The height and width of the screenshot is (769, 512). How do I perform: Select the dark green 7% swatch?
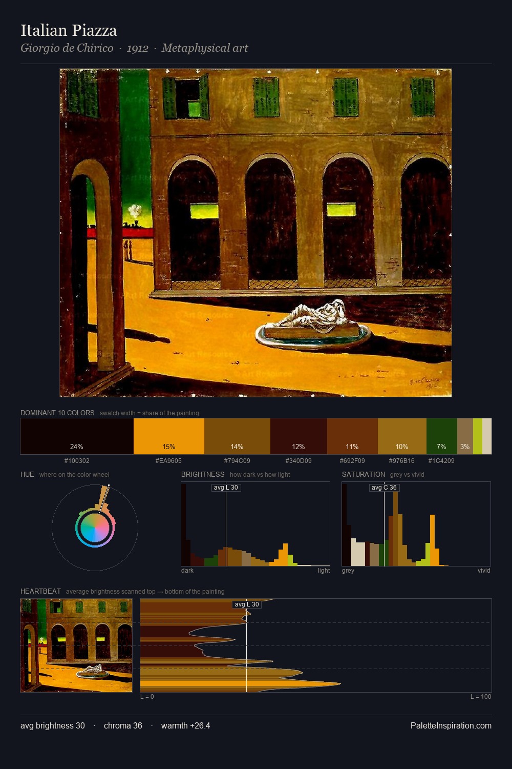(441, 436)
